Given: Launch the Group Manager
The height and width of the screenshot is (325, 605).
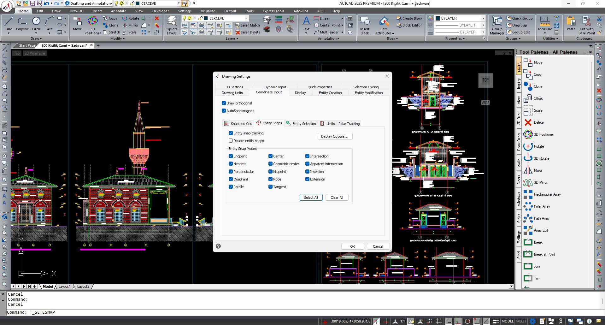Looking at the screenshot, I should [497, 25].
